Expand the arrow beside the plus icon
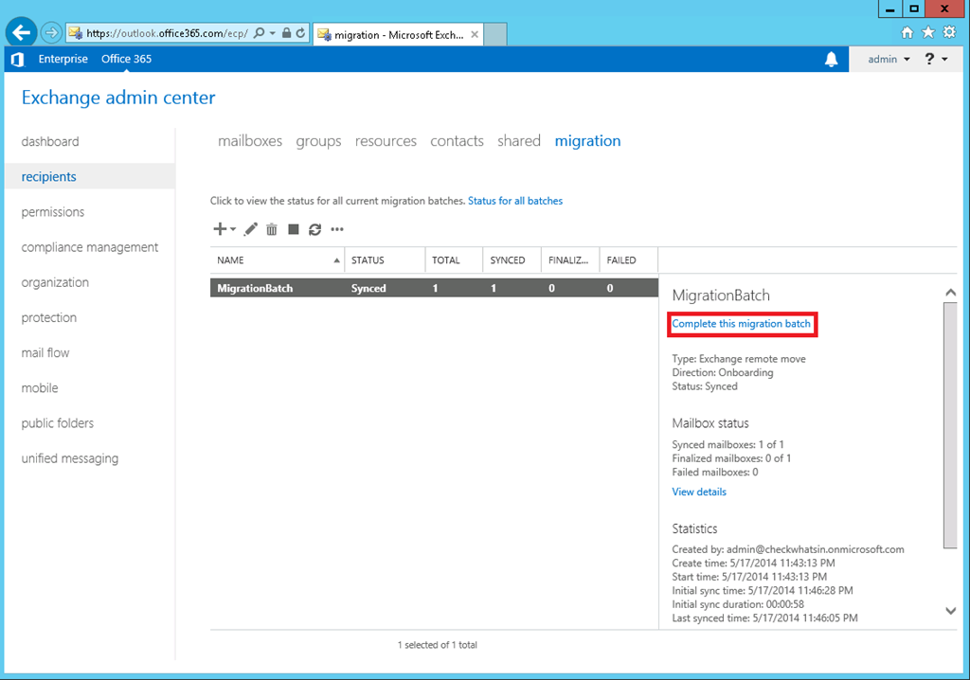This screenshot has width=970, height=680. tap(233, 229)
